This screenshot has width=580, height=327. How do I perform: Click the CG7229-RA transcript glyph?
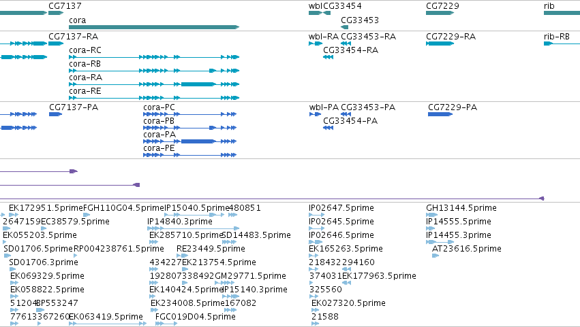point(440,44)
